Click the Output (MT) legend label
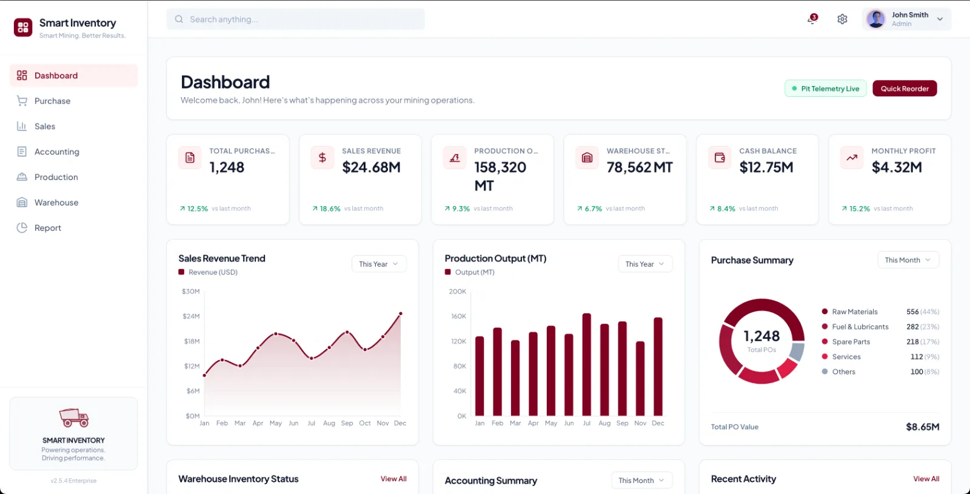This screenshot has width=970, height=494. (475, 273)
